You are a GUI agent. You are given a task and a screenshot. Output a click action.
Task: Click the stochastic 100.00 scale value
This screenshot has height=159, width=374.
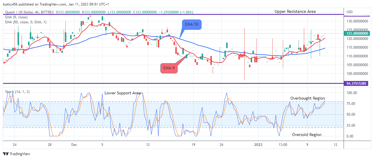tap(351, 93)
